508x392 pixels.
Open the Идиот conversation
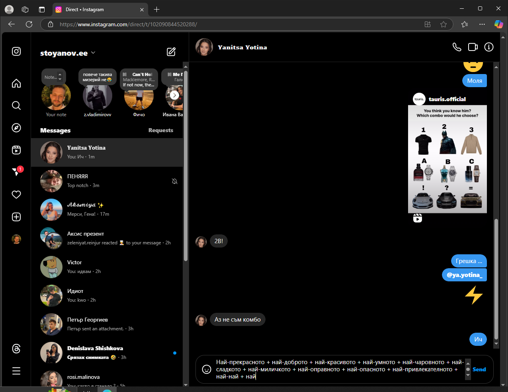pos(107,295)
